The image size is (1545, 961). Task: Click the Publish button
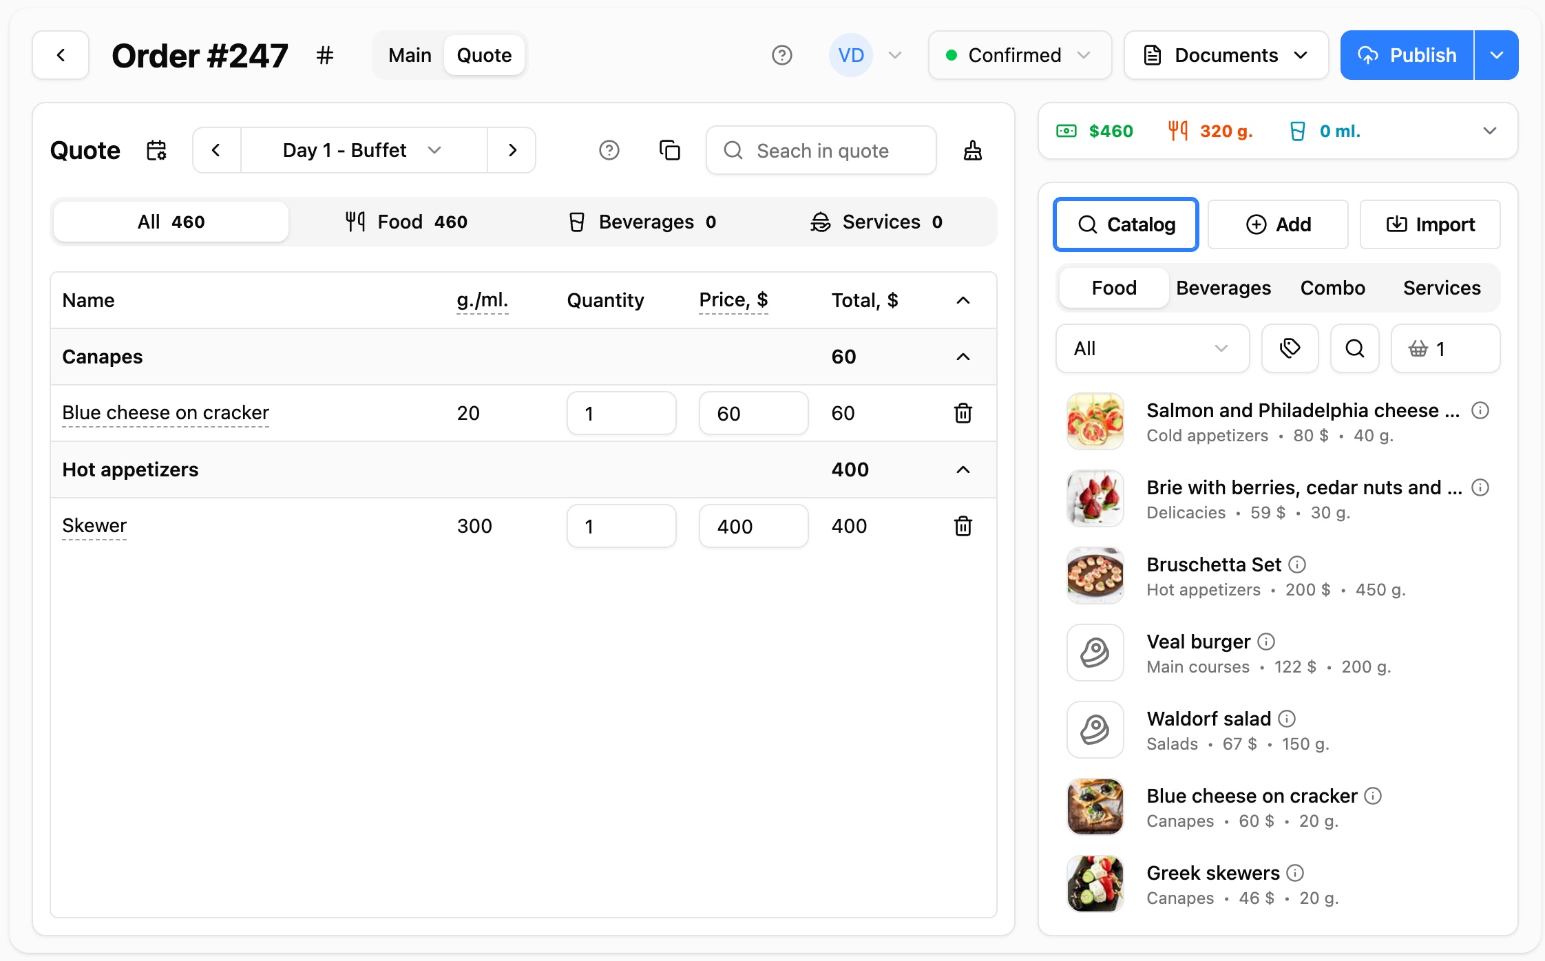[x=1407, y=55]
